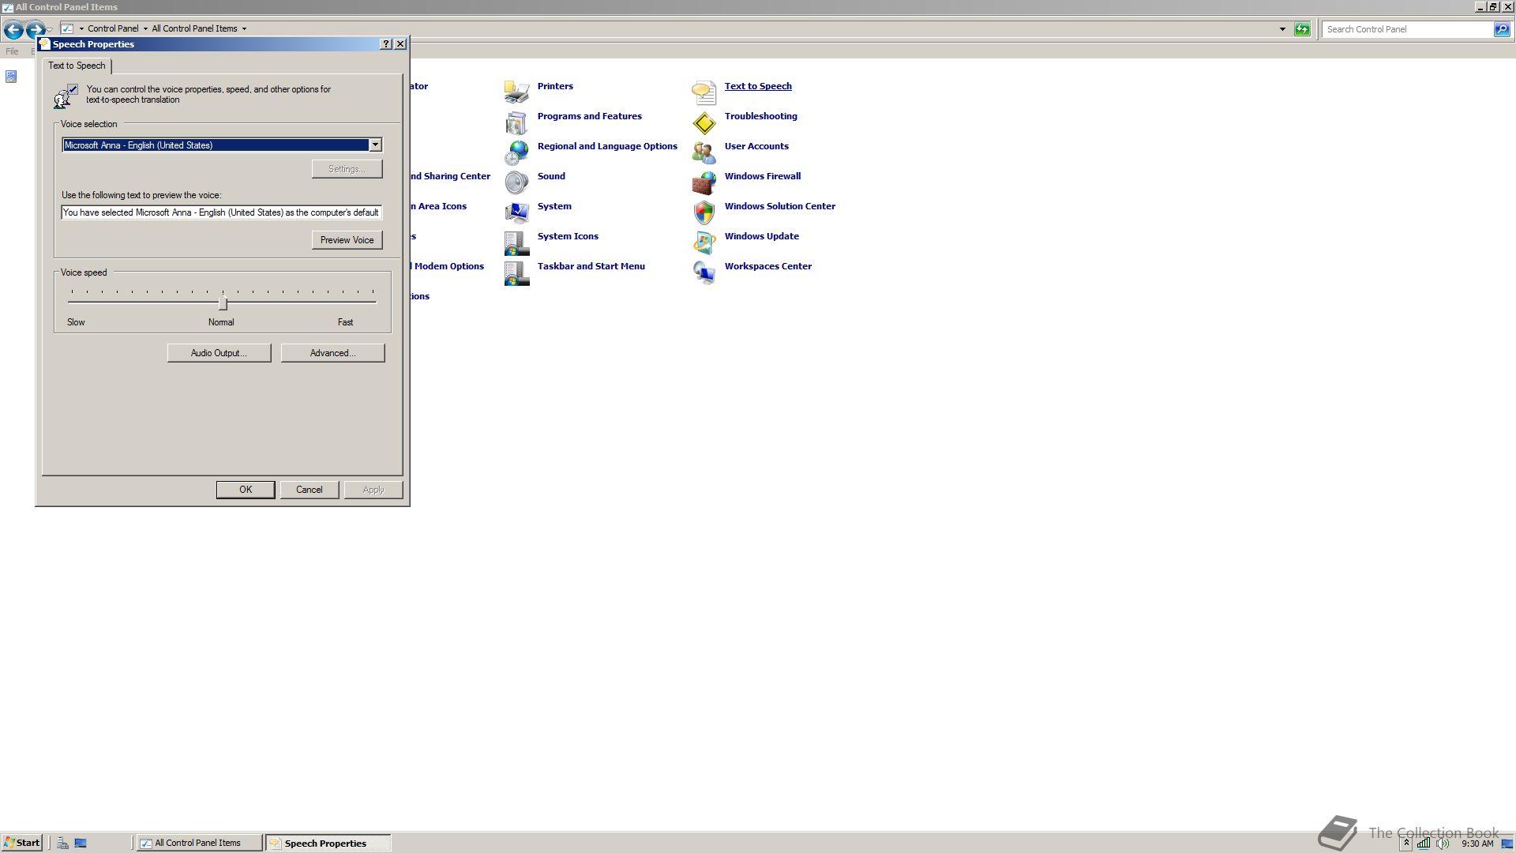Click the User Accounts people icon
The width and height of the screenshot is (1516, 853).
pos(704,152)
